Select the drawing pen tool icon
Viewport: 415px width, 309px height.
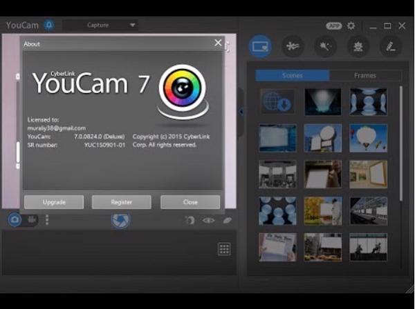391,46
